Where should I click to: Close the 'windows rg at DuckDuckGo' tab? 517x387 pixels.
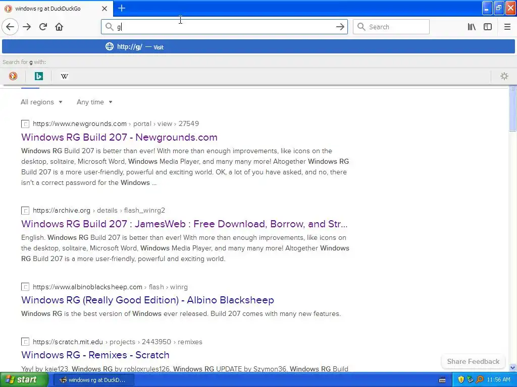105,9
